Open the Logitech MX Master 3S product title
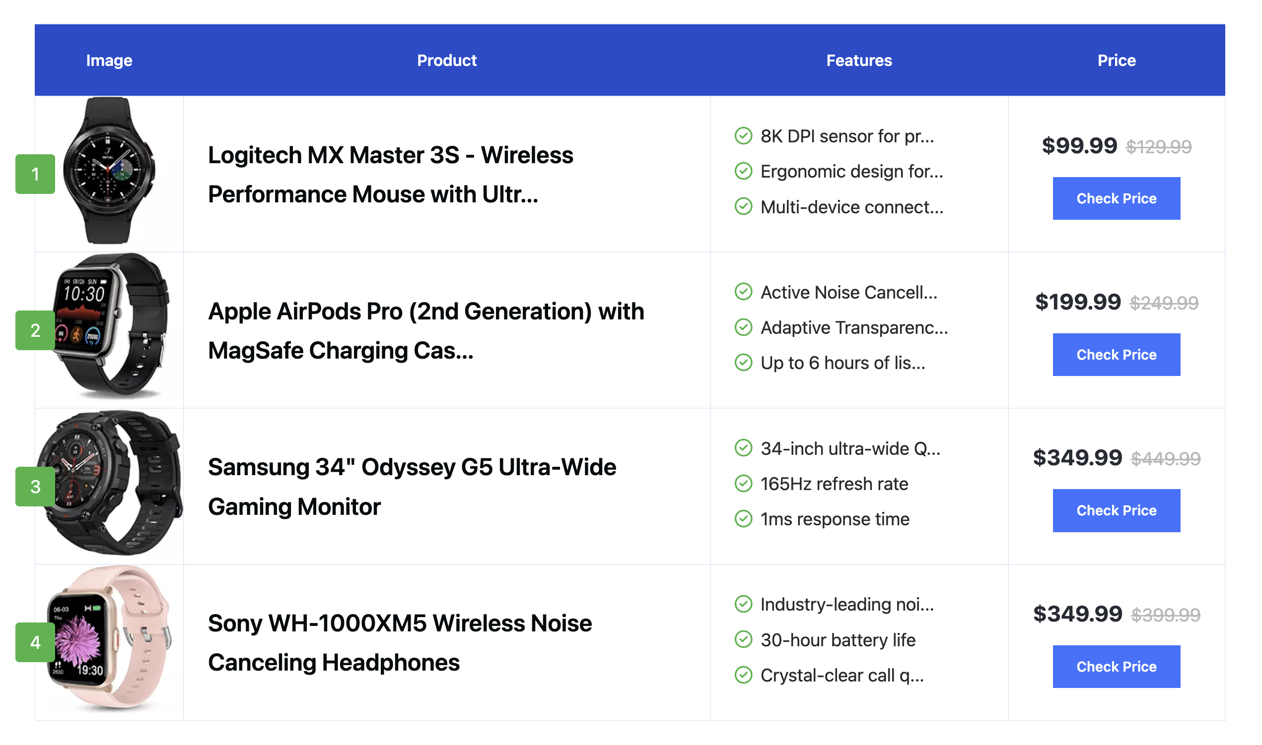Screen dimensions: 1262x745 pyautogui.click(x=390, y=175)
